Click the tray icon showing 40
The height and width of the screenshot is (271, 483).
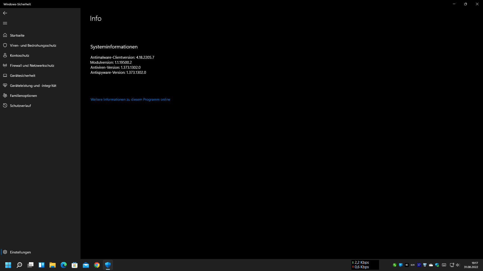point(407,265)
